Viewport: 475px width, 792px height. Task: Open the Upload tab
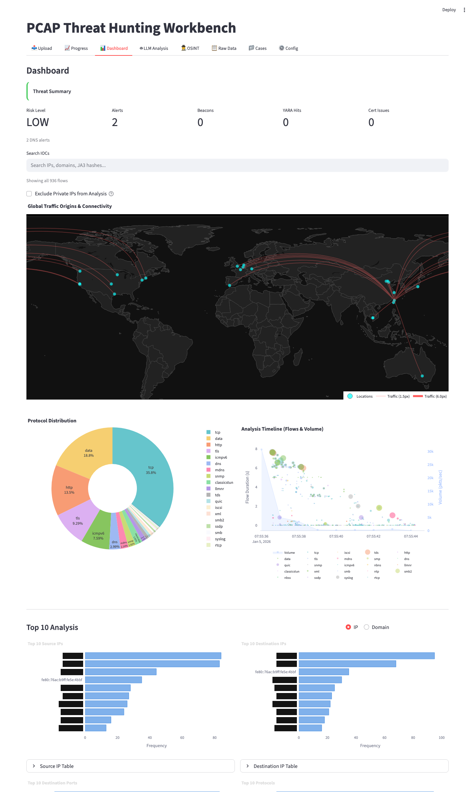[42, 48]
